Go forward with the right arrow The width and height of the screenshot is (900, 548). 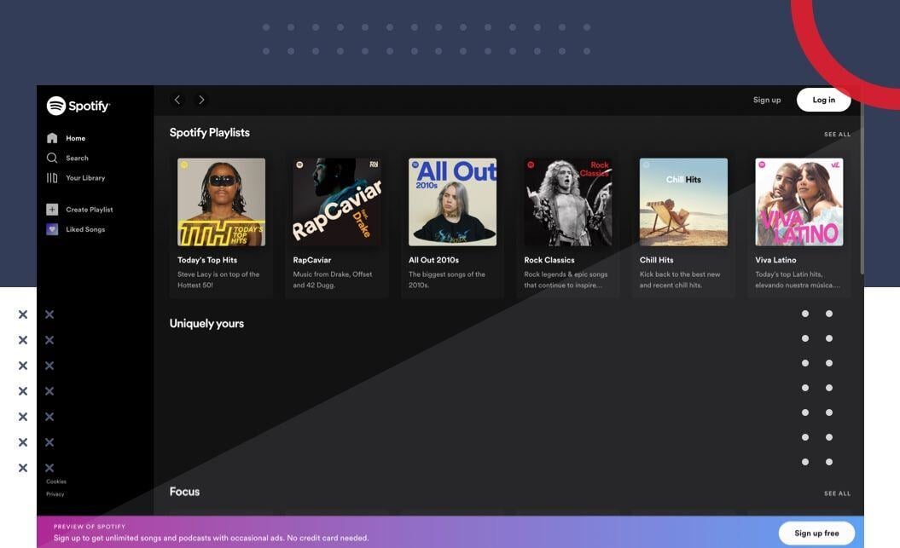201,100
